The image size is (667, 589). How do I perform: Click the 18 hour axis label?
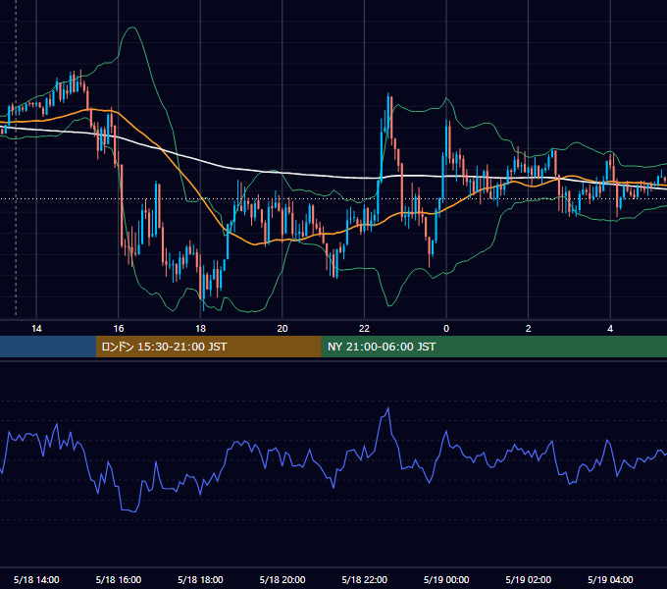200,329
